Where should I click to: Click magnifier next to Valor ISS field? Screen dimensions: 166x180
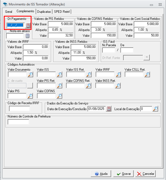coord(59,75)
